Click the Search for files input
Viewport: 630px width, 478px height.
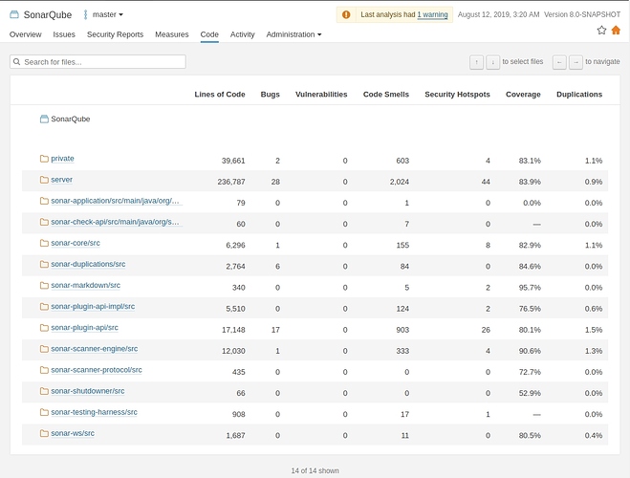pos(98,62)
